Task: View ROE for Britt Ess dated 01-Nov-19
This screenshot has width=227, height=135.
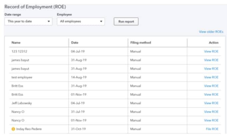Action: coord(211,94)
